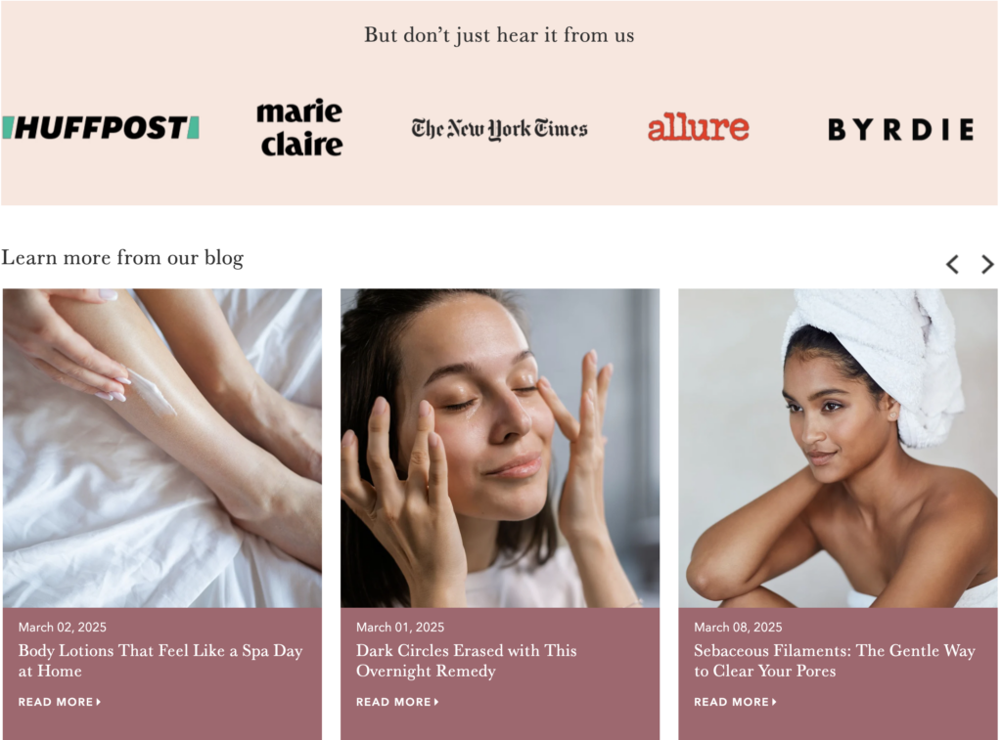Image resolution: width=1002 pixels, height=740 pixels.
Task: Go to previous blog posts with left chevron
Action: pos(952,264)
